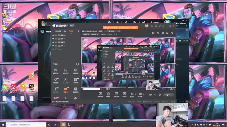Click the dong file on desktop
Screen dimensions: 227x127
(22, 100)
